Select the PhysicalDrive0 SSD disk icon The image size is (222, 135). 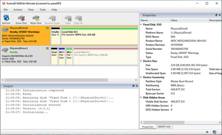tap(5, 30)
